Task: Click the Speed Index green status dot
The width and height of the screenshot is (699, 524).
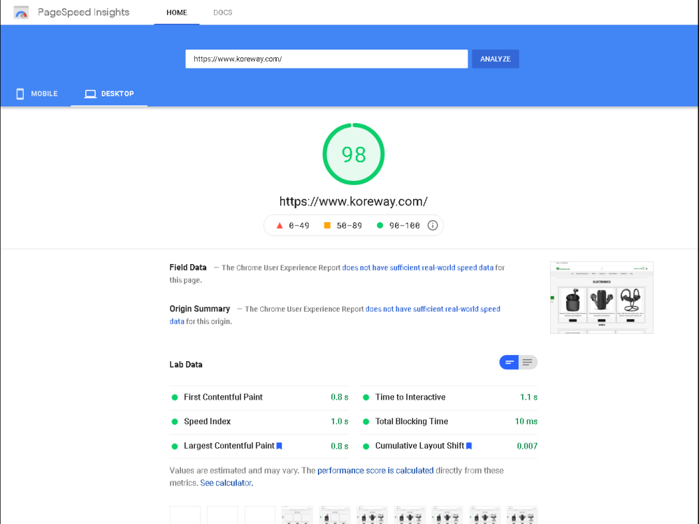Action: [175, 421]
